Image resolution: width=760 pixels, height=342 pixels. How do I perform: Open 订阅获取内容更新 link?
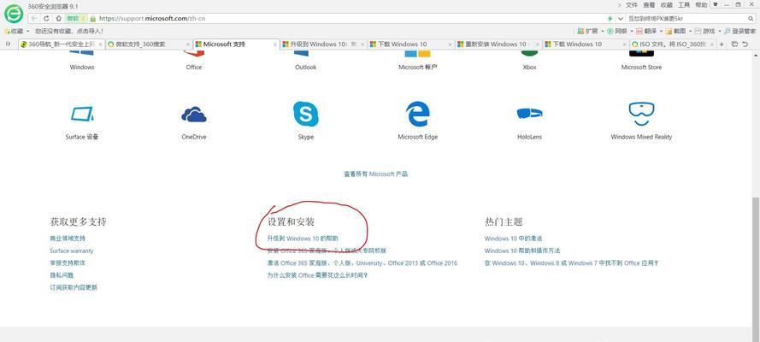coord(74,287)
